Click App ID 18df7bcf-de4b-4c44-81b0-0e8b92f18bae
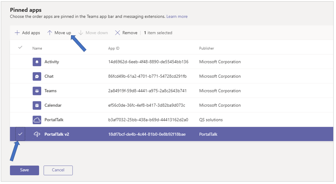Screen dimensions: 336x184 pyautogui.click(x=147, y=134)
